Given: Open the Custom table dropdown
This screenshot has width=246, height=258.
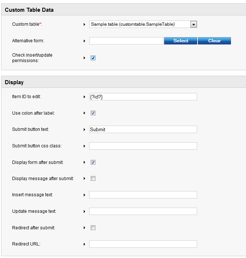Looking at the screenshot, I should pyautogui.click(x=194, y=24).
